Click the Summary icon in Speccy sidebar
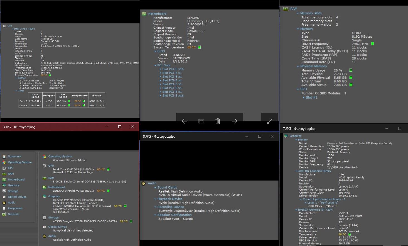 [x=4, y=157]
